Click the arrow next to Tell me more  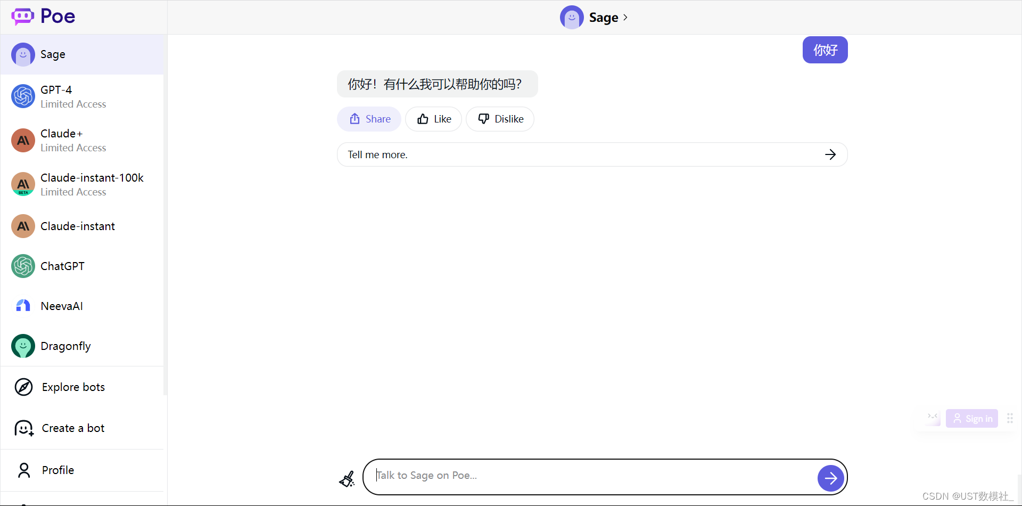click(x=830, y=154)
